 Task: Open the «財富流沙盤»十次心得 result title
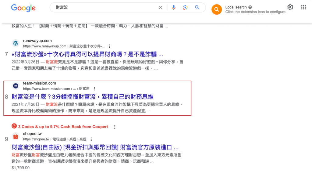pyautogui.click(x=87, y=54)
